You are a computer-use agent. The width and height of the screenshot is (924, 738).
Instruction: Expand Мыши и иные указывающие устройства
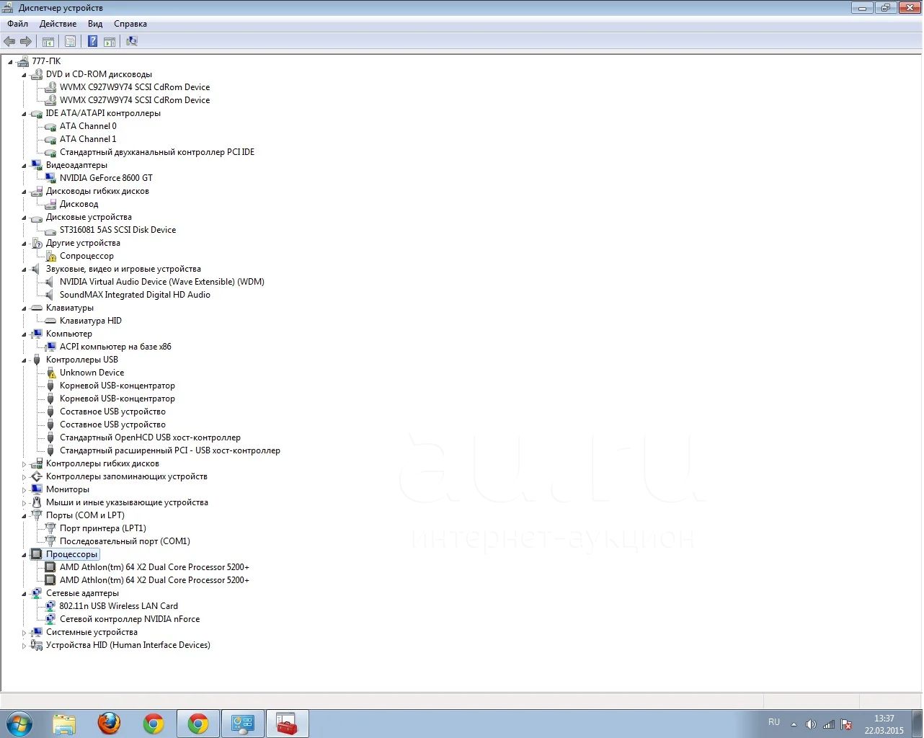click(x=24, y=502)
